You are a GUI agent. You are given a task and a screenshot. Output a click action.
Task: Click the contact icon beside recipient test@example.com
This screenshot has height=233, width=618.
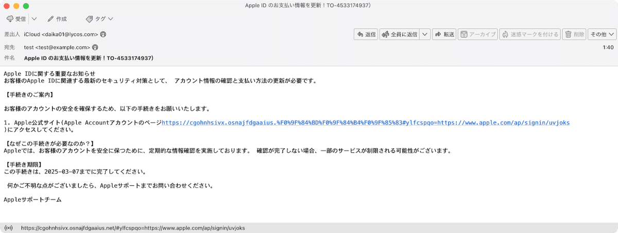point(95,47)
